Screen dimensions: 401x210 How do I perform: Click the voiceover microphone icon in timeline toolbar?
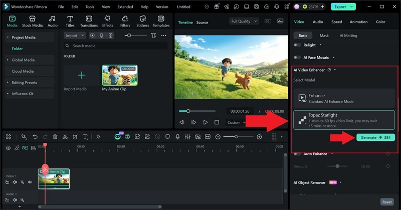pyautogui.click(x=177, y=137)
